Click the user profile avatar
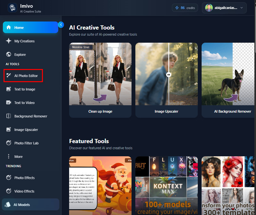256x215 pixels. (209, 8)
